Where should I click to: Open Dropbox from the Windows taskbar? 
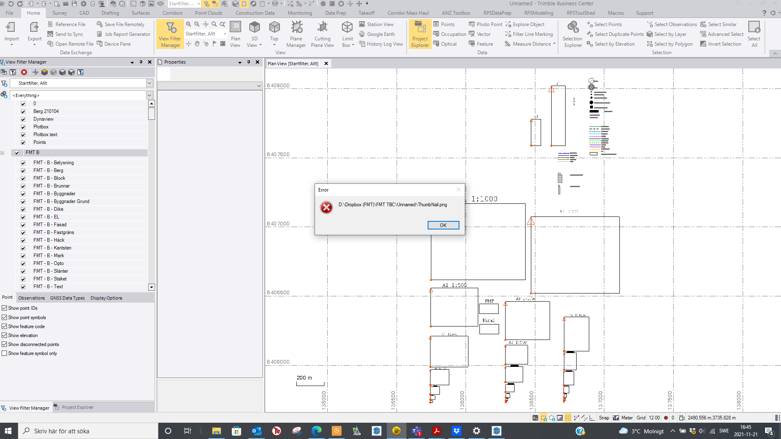457,431
